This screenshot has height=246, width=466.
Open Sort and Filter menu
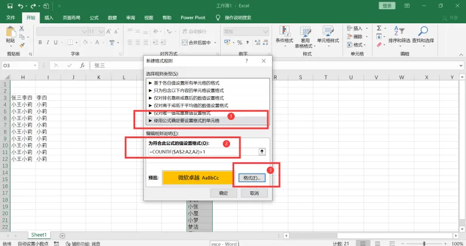399,35
